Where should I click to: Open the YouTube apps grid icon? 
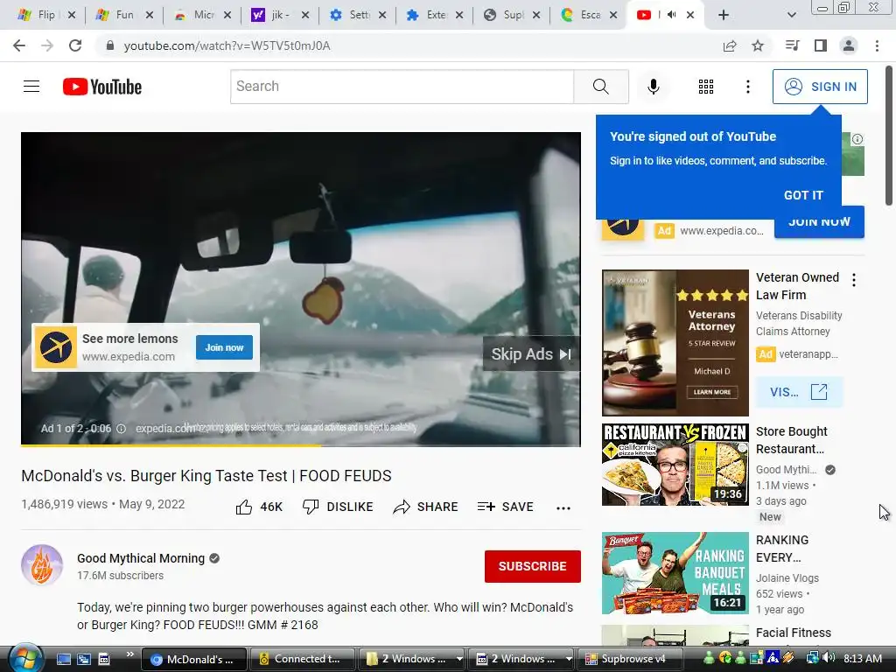[x=706, y=87]
